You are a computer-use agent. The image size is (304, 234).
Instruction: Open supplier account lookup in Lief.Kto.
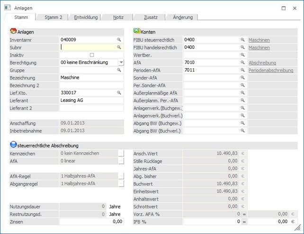119,93
